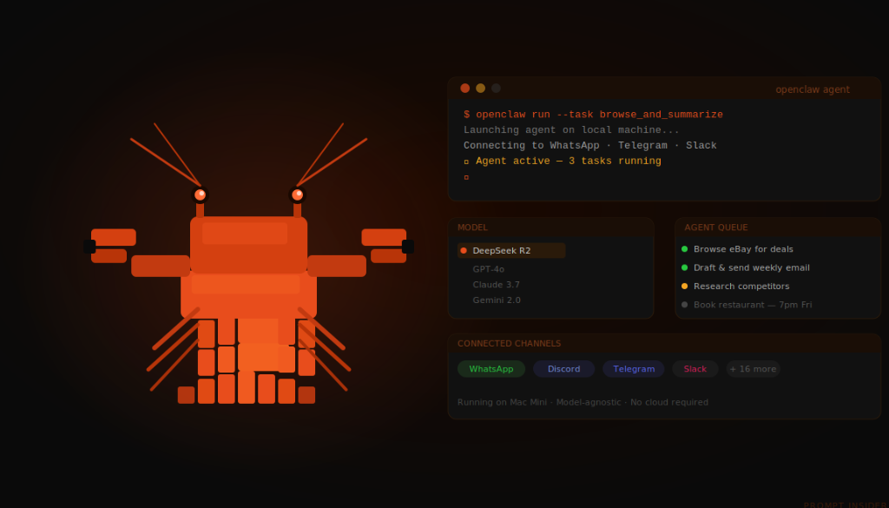Viewport: 889px width, 508px height.
Task: Select the GPT-4o model
Action: pyautogui.click(x=488, y=269)
